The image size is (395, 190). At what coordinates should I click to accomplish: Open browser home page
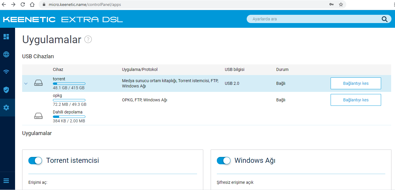coord(32,4)
